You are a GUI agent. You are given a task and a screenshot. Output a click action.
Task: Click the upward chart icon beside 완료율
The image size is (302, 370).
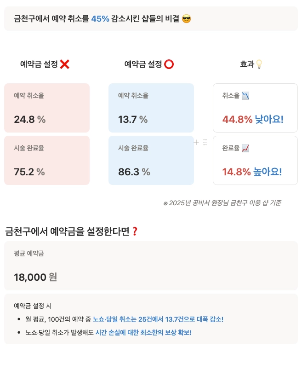245,148
